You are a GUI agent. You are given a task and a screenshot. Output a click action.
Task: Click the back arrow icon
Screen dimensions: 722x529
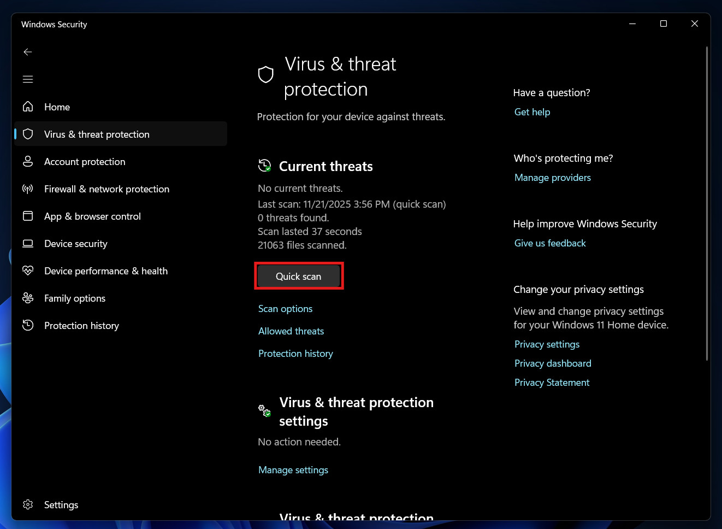[28, 52]
